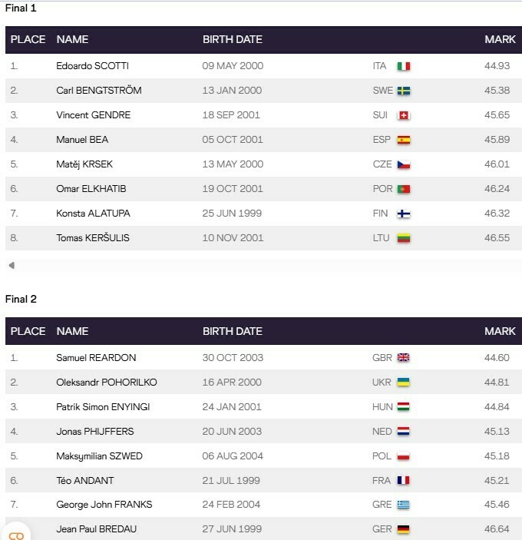Click the Portugal flag icon
522x540 pixels.
coord(403,189)
